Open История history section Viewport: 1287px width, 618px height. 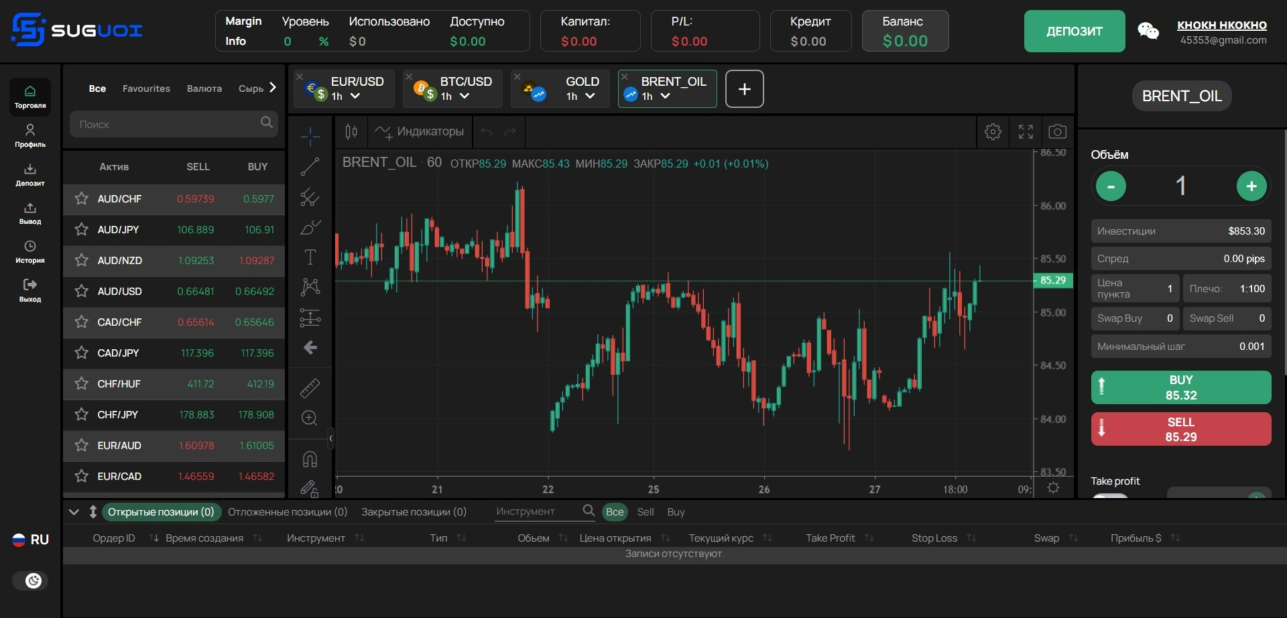(x=30, y=251)
